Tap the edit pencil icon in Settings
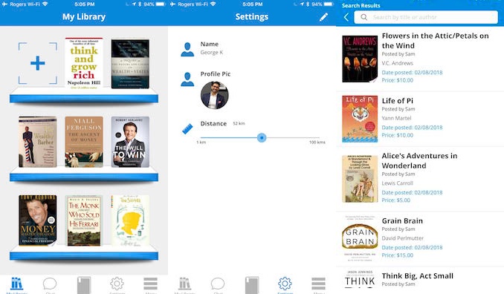Screen dimensions: 504x294 [x=323, y=17]
